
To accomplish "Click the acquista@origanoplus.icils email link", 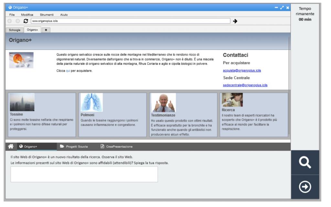I will pos(242,71).
